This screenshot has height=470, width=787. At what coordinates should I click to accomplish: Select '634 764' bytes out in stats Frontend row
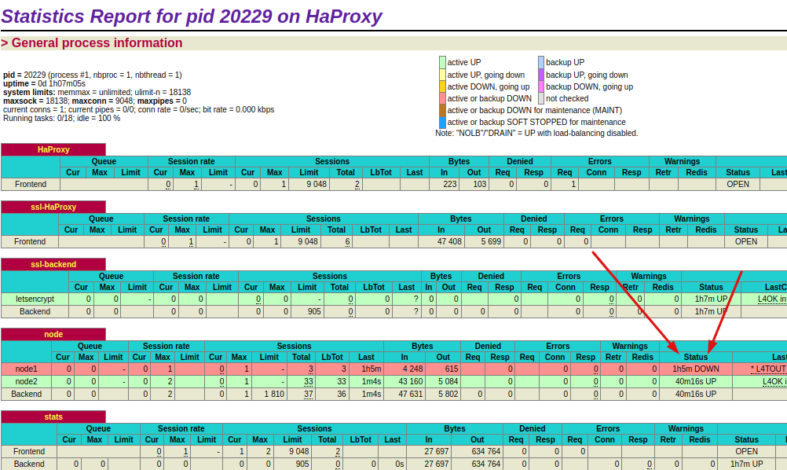486,451
